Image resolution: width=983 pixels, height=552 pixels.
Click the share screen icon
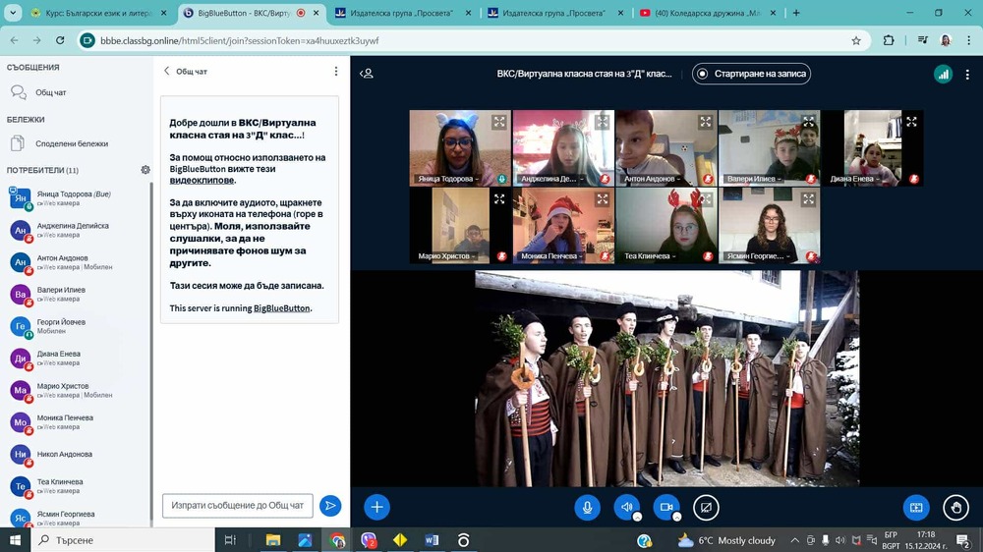coord(706,507)
